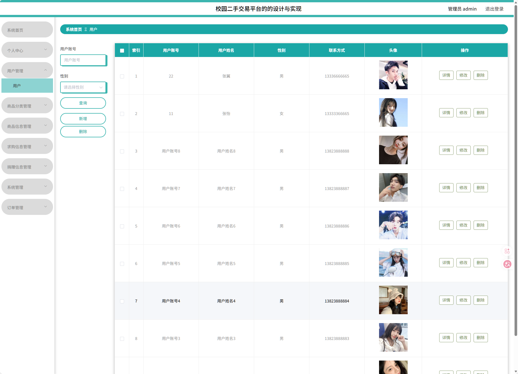This screenshot has width=518, height=374.
Task: Click 系统首页 in the breadcrumb bar
Action: 74,29
